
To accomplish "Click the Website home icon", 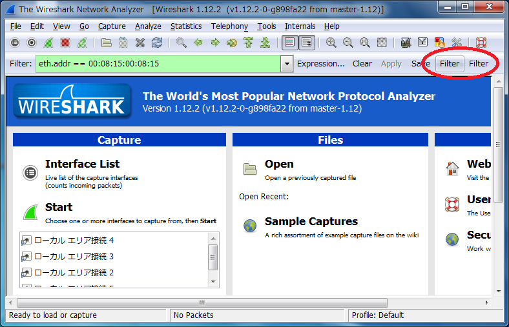I will click(x=452, y=168).
